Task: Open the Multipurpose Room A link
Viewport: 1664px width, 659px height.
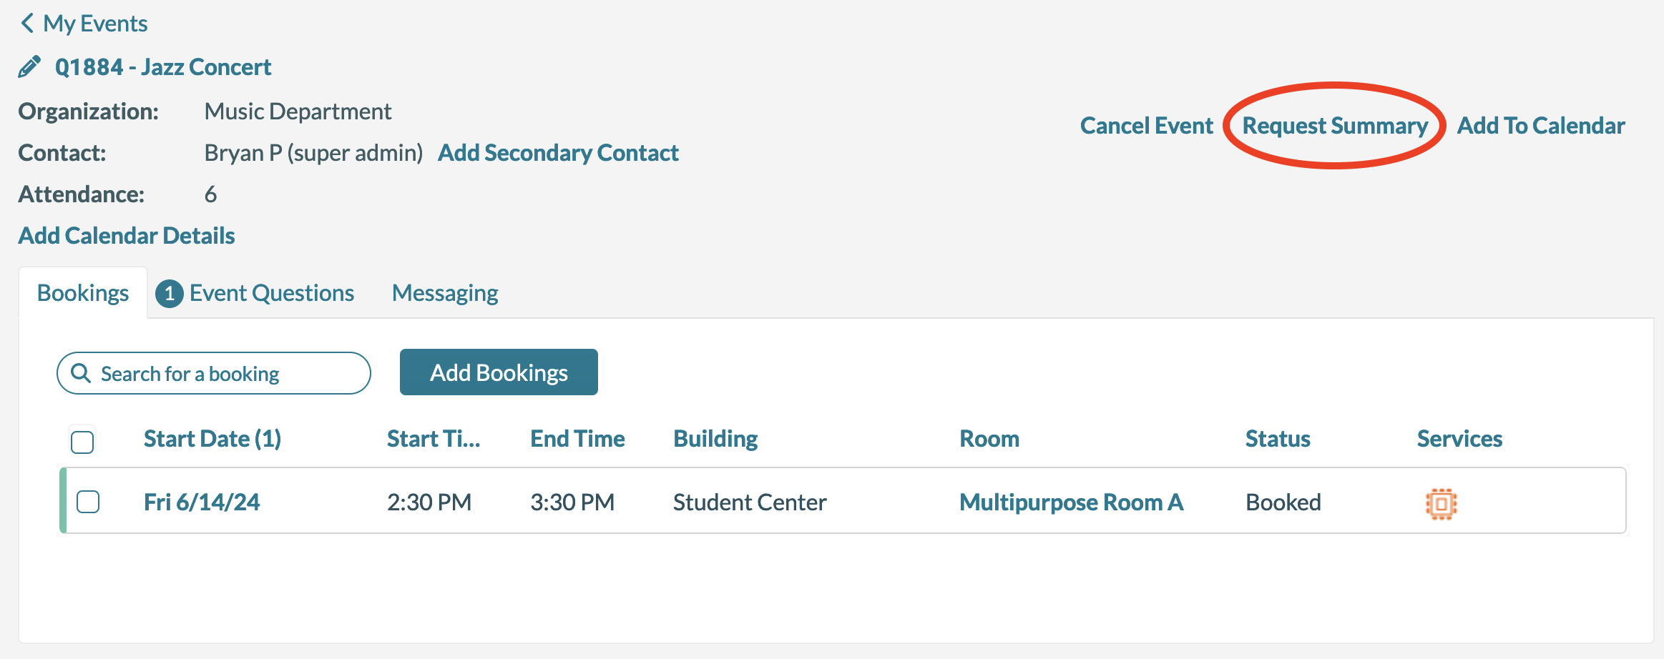Action: click(1071, 502)
